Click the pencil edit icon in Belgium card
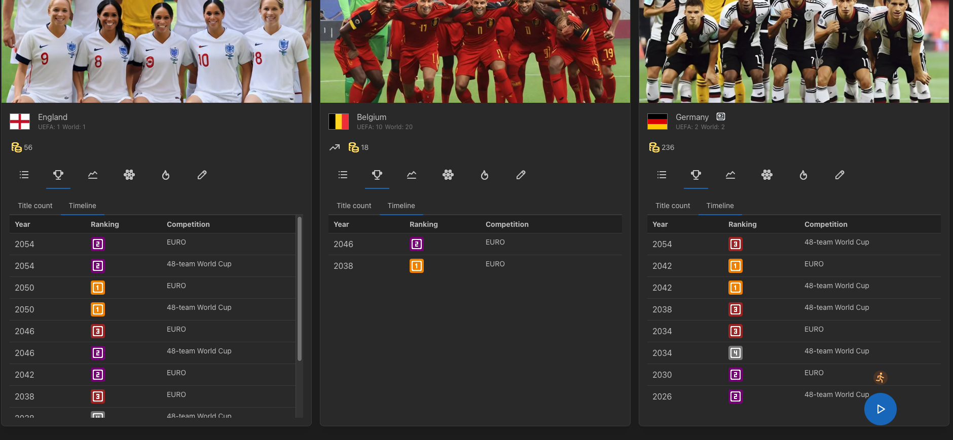Image resolution: width=953 pixels, height=440 pixels. 521,175
